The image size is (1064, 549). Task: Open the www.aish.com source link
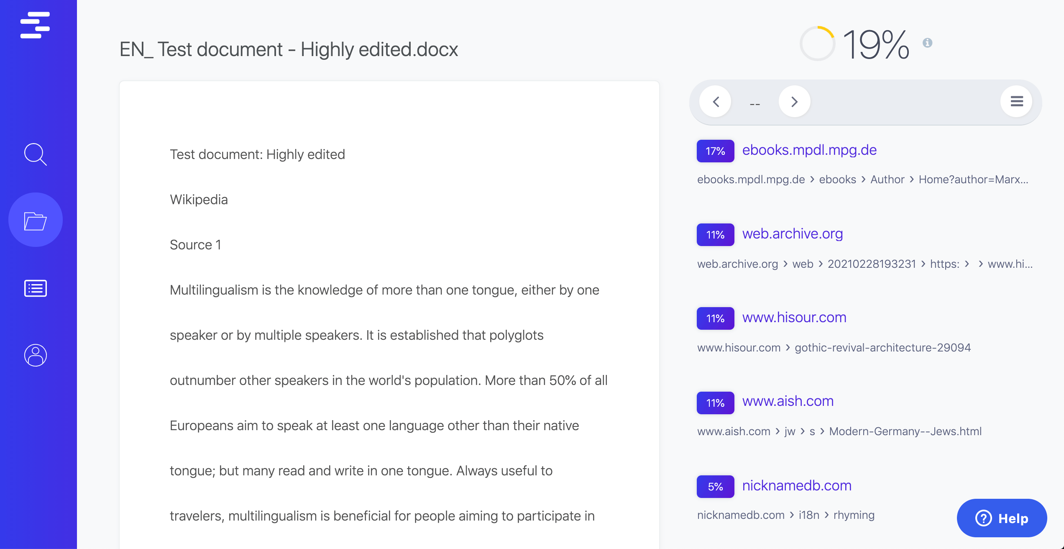pos(788,401)
